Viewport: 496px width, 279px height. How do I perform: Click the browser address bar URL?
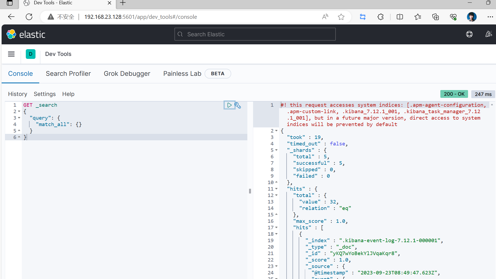pos(141,17)
